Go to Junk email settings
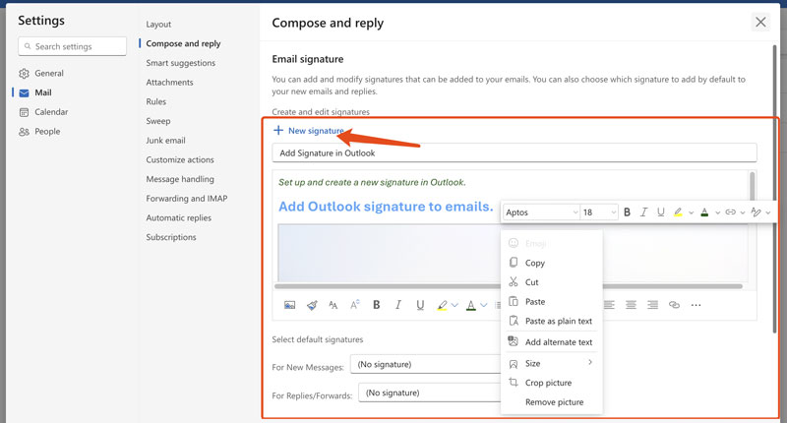The image size is (787, 423). tap(165, 141)
